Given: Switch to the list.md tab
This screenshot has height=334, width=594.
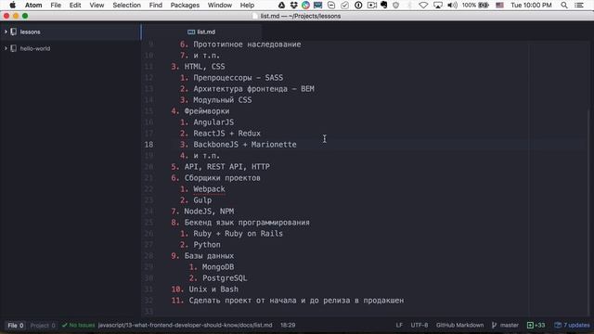Looking at the screenshot, I should [x=201, y=32].
